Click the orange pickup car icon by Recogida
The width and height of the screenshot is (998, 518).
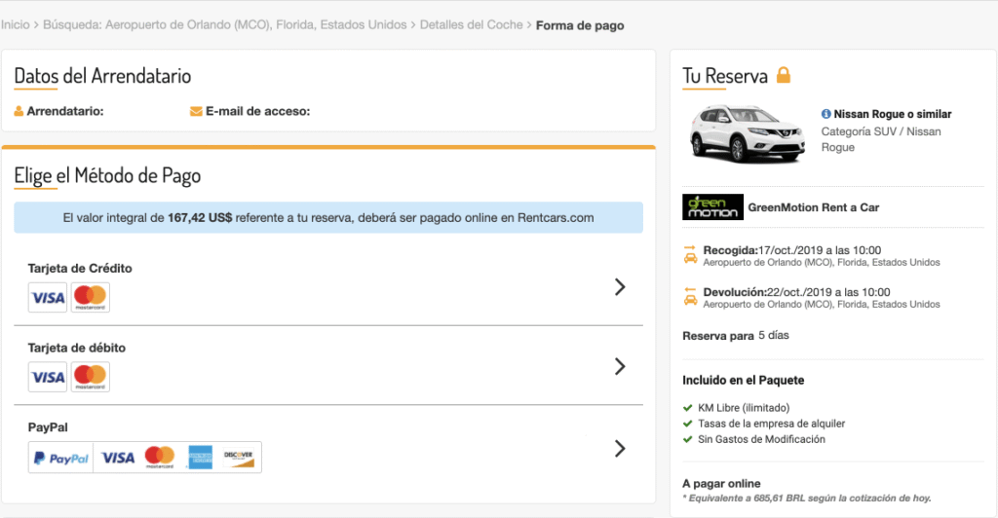[x=691, y=254]
